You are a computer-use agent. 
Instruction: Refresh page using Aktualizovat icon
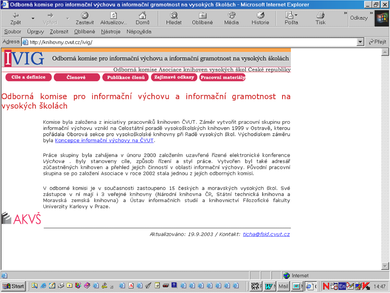(x=113, y=15)
